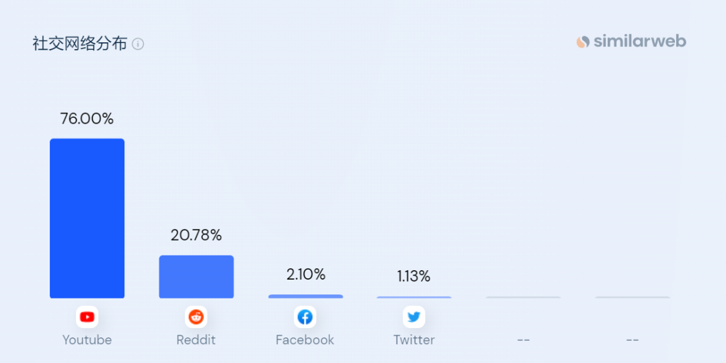Click the Reddit icon
This screenshot has width=726, height=363.
196,317
